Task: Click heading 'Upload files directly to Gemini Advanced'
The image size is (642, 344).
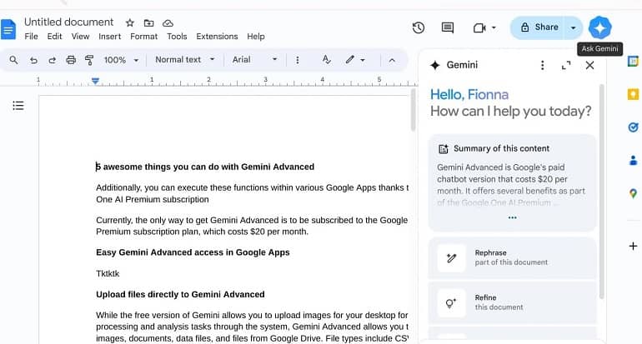Action: coord(180,295)
